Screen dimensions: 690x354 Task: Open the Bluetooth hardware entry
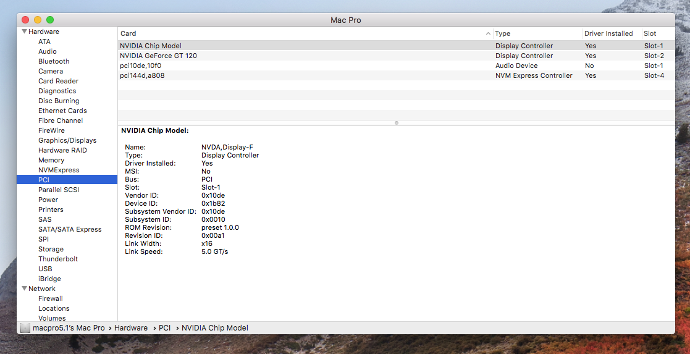54,61
